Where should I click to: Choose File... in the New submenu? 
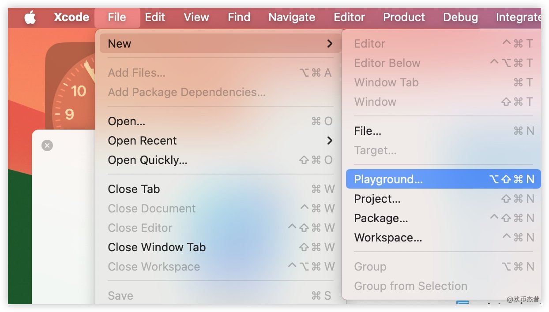368,131
